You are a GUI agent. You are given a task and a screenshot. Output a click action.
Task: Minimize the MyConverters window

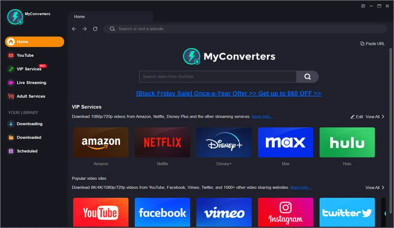(371, 6)
